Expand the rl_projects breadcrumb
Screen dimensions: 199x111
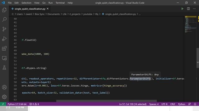pos(75,14)
